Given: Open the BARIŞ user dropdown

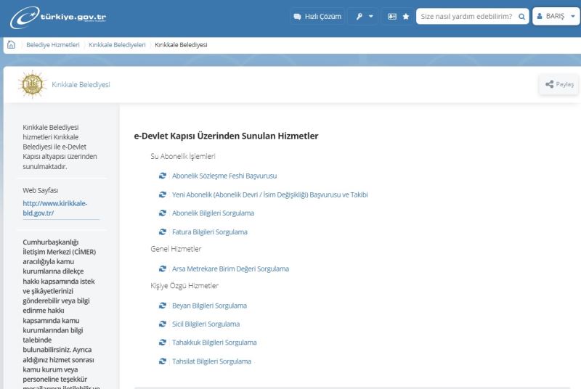Looking at the screenshot, I should pos(556,16).
